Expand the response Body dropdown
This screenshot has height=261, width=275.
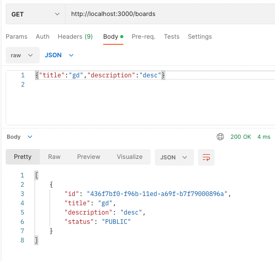tap(19, 137)
